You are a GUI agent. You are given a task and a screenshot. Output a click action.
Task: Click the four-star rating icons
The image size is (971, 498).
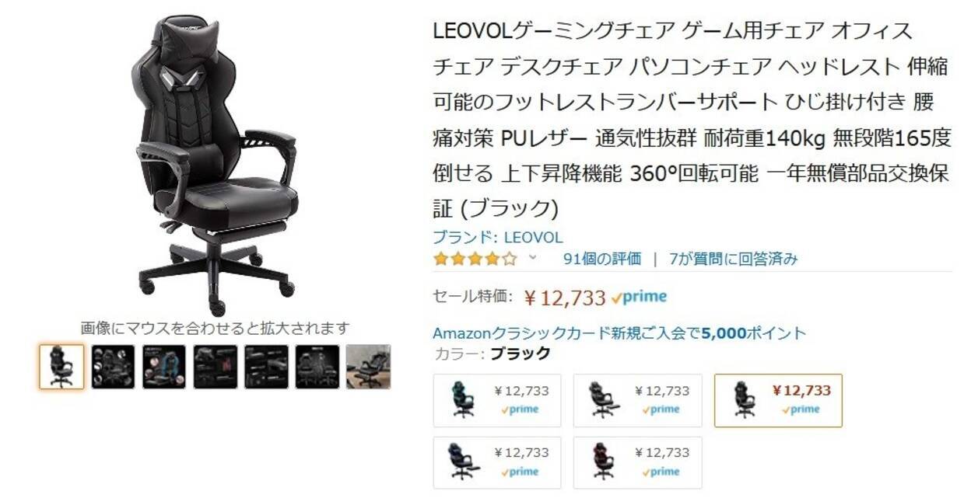coord(475,259)
